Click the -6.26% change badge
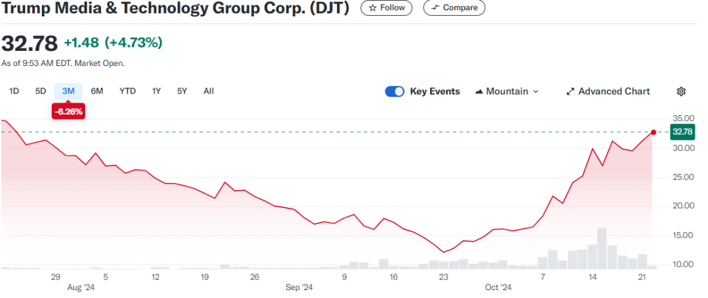Image resolution: width=708 pixels, height=298 pixels. click(x=68, y=112)
